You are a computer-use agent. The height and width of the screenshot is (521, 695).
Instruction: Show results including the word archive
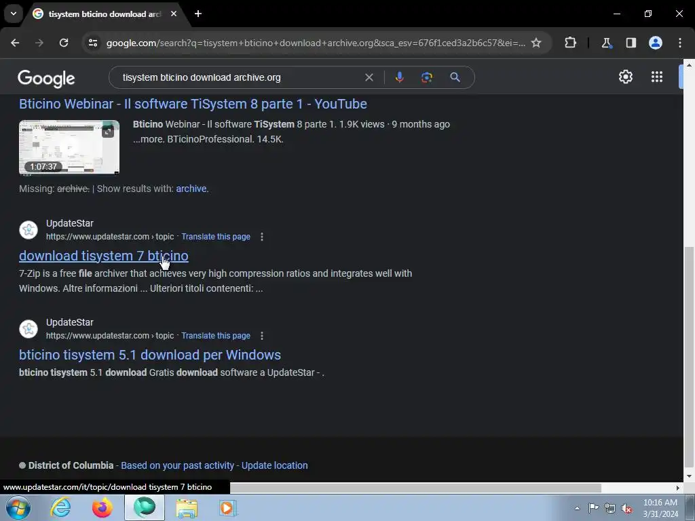191,189
